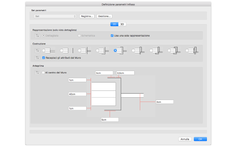Click the Annulla button

185,139
